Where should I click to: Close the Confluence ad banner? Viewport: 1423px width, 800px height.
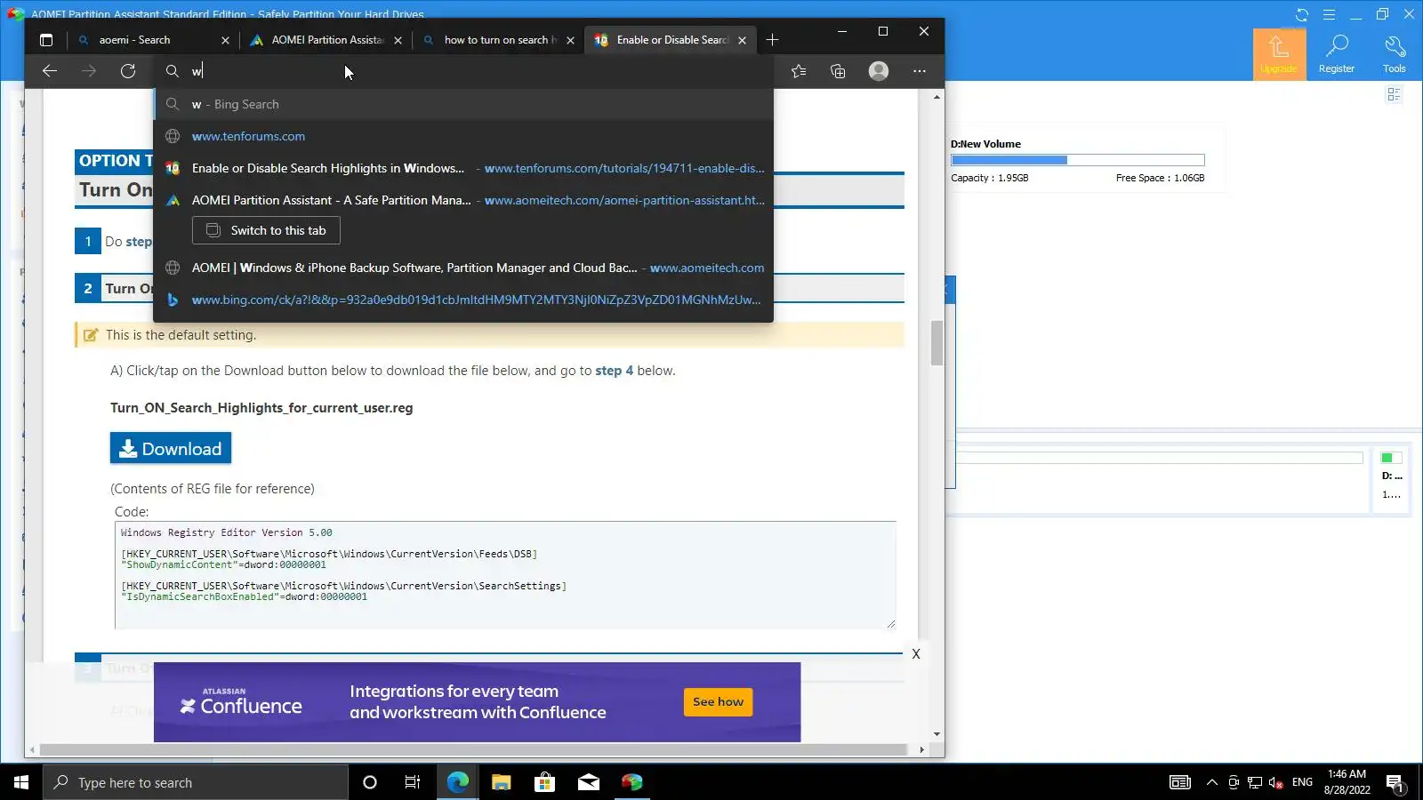coord(916,654)
